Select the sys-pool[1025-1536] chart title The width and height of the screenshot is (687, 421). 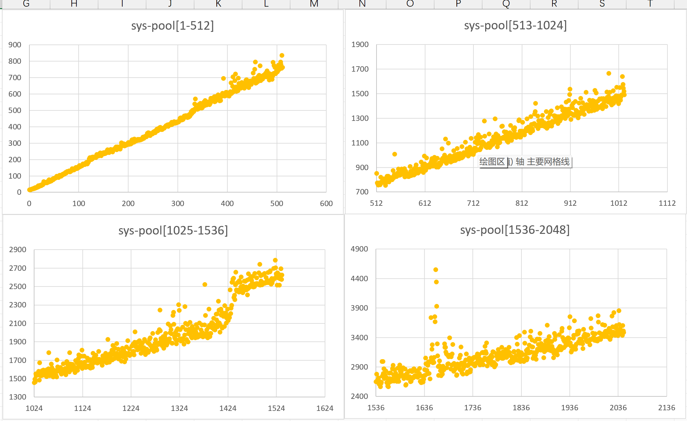173,230
